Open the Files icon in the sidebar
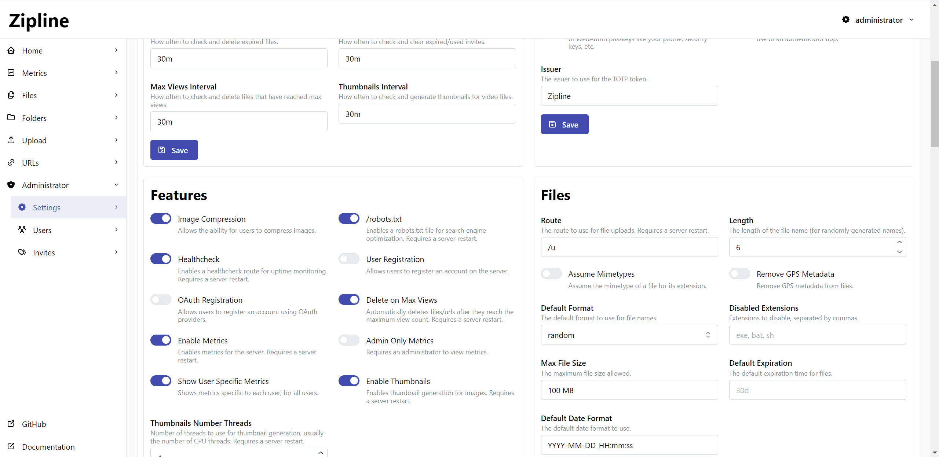The width and height of the screenshot is (939, 457). (11, 95)
